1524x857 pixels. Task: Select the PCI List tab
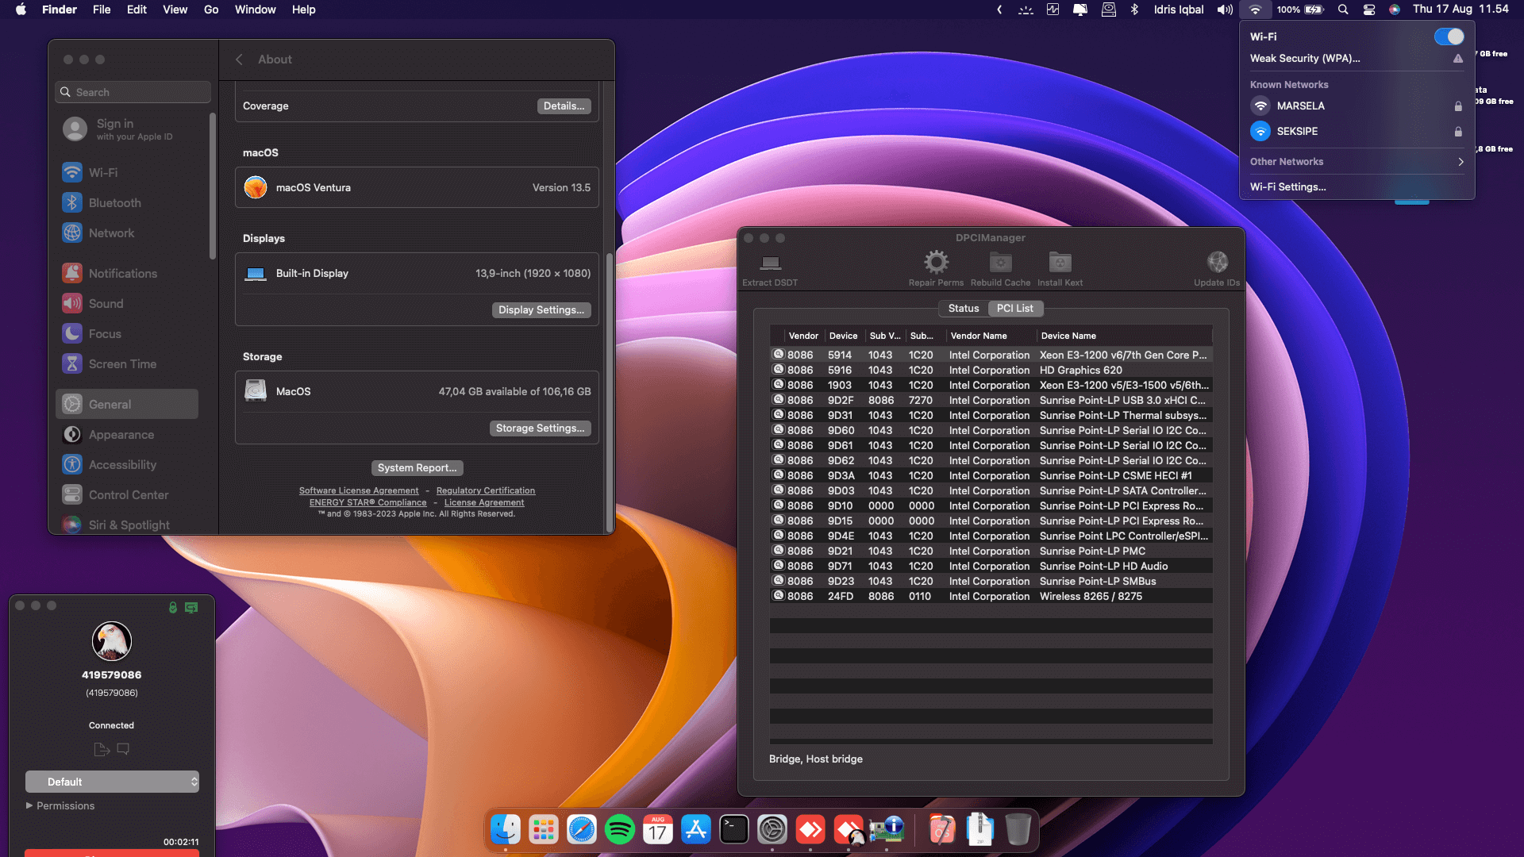pyautogui.click(x=1014, y=309)
